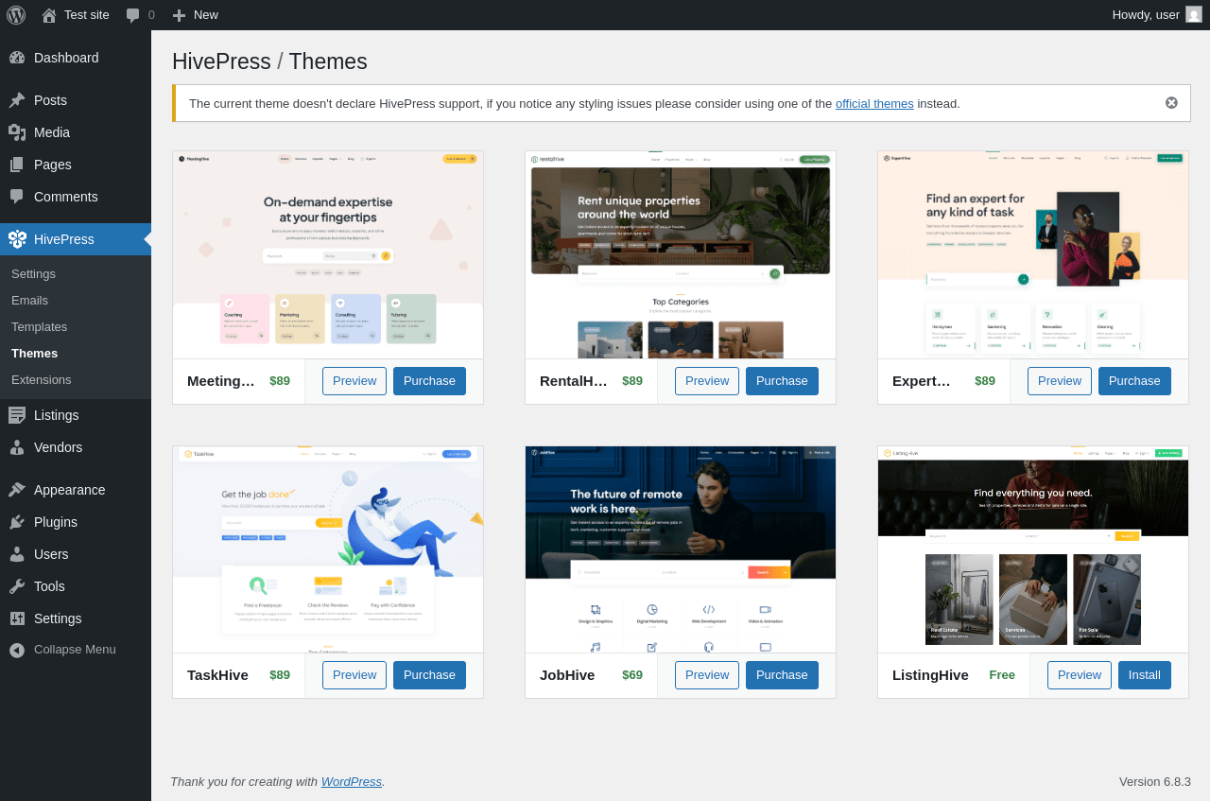This screenshot has height=801, width=1210.
Task: Open the comments bubble icon in admin bar
Action: point(133,15)
